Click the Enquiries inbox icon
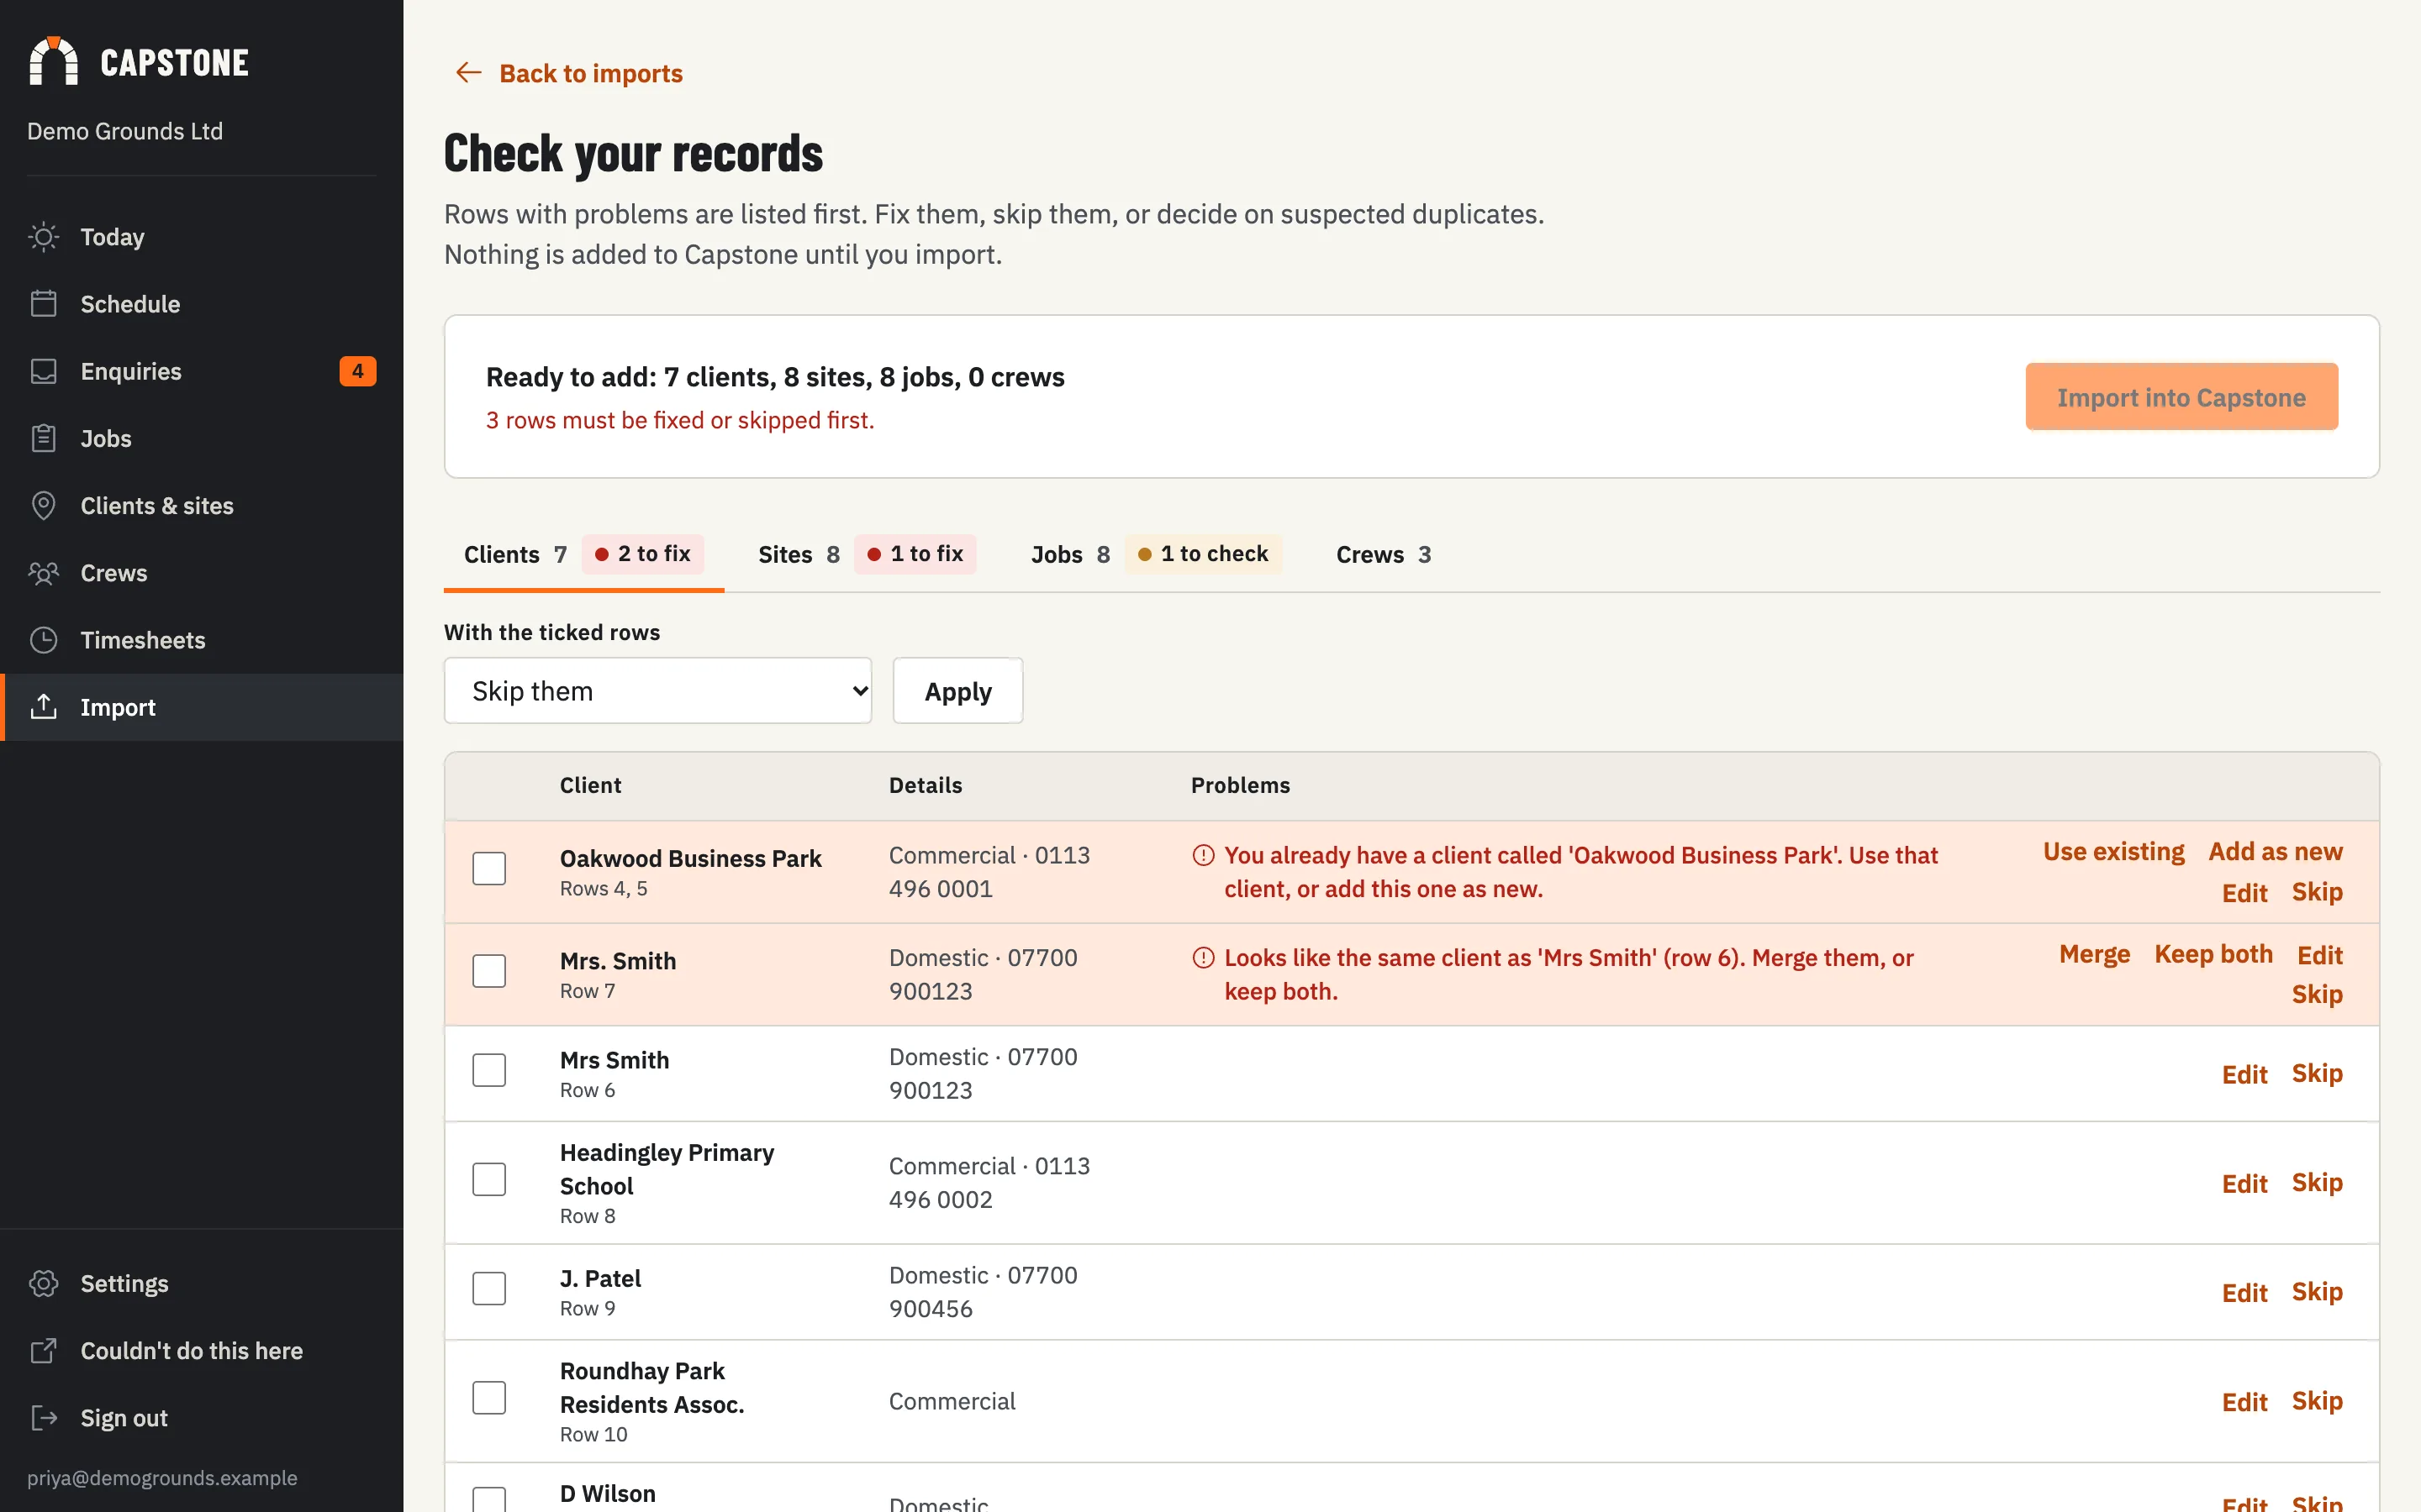The height and width of the screenshot is (1512, 2421). pos(44,371)
